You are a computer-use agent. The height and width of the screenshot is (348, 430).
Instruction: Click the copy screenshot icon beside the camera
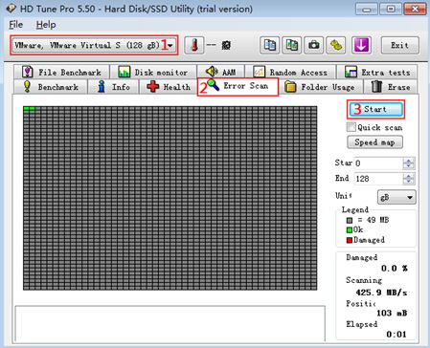(x=292, y=45)
